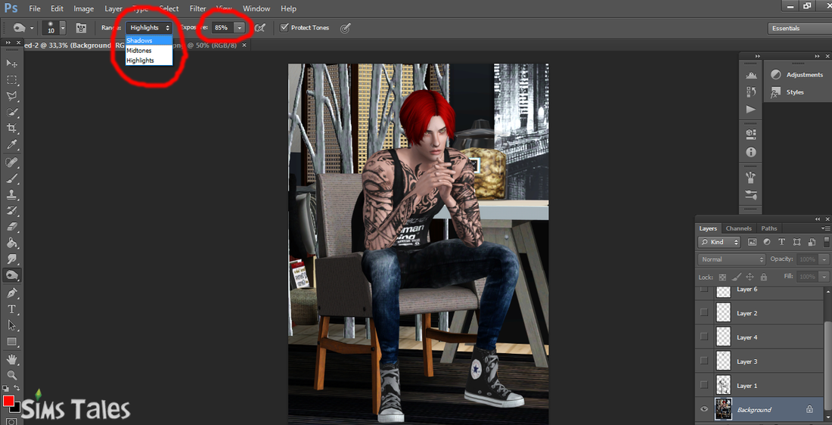The width and height of the screenshot is (832, 425).
Task: Open the Layers panel flyout menu
Action: click(x=827, y=228)
